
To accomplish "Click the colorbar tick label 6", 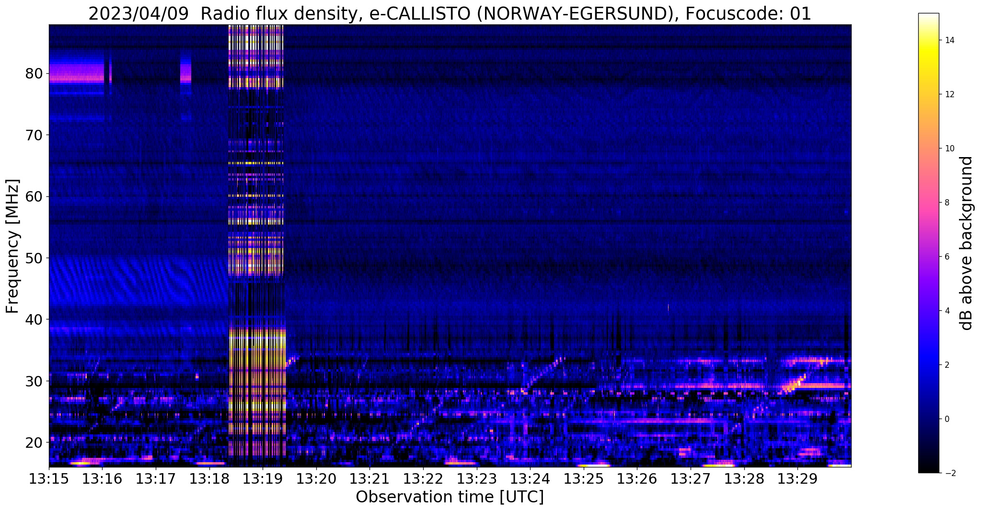I will point(947,257).
